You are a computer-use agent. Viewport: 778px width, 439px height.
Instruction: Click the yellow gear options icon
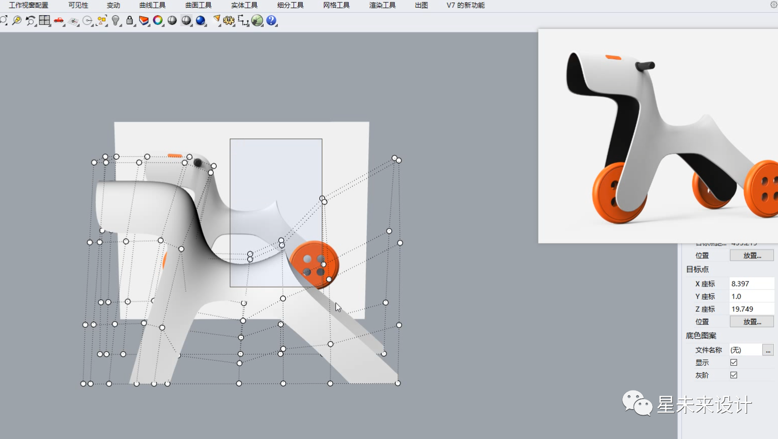coord(229,21)
